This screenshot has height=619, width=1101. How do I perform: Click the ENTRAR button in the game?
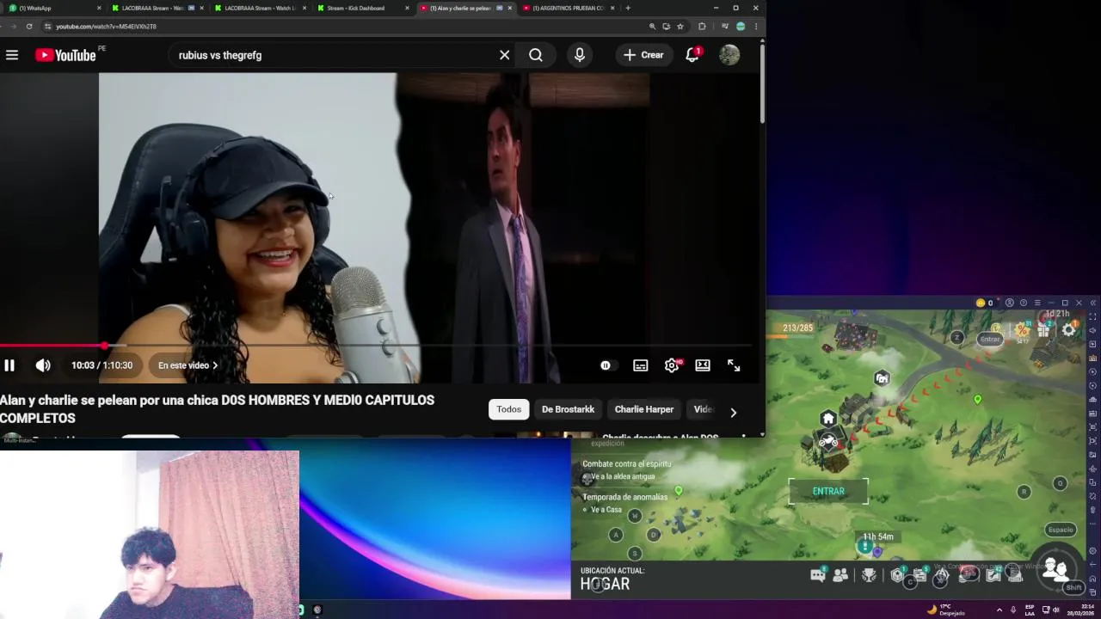click(x=828, y=491)
